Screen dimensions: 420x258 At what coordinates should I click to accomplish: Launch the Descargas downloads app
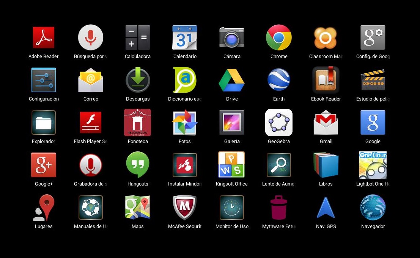138,80
